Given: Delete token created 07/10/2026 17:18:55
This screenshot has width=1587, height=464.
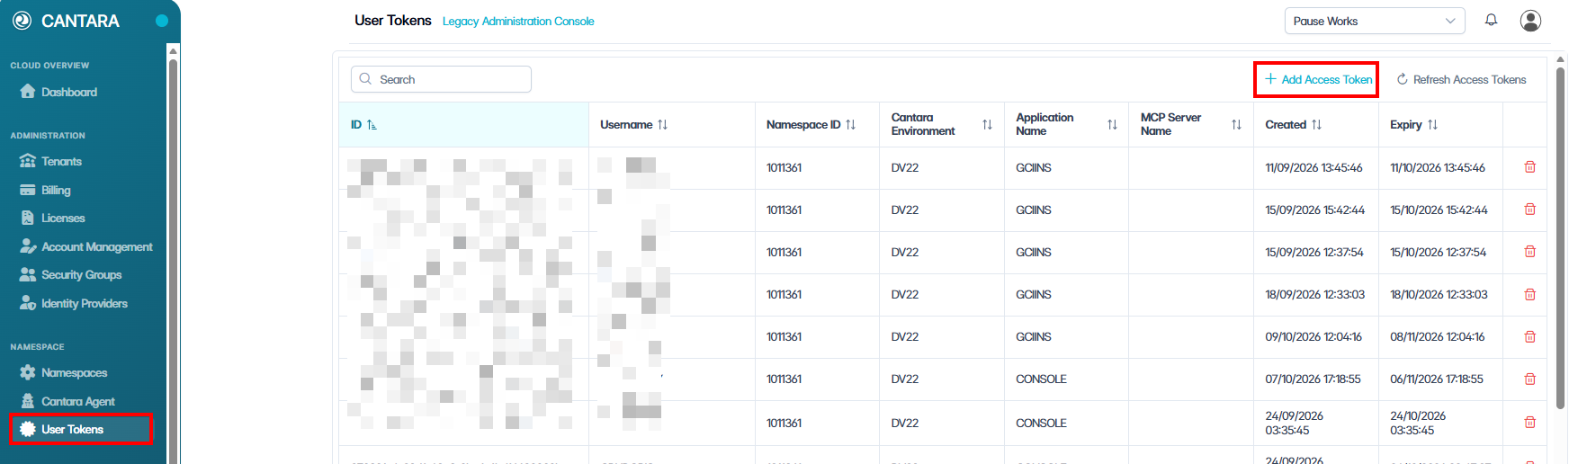Looking at the screenshot, I should [x=1529, y=379].
